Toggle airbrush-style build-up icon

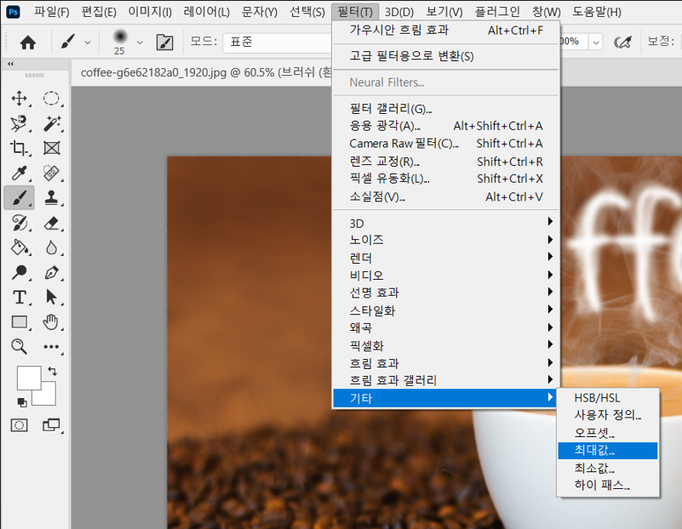coord(622,43)
